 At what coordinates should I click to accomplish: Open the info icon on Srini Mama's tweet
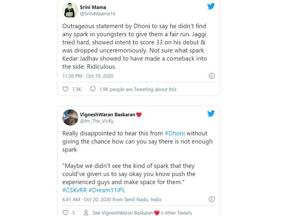point(212,76)
